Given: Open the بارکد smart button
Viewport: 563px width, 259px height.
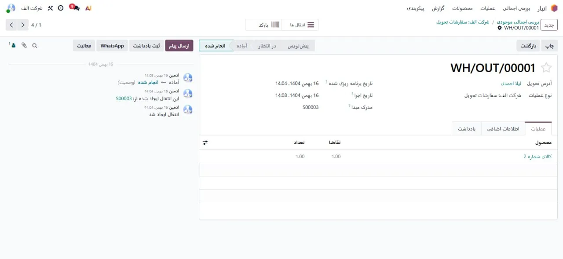Looking at the screenshot, I should pyautogui.click(x=263, y=25).
